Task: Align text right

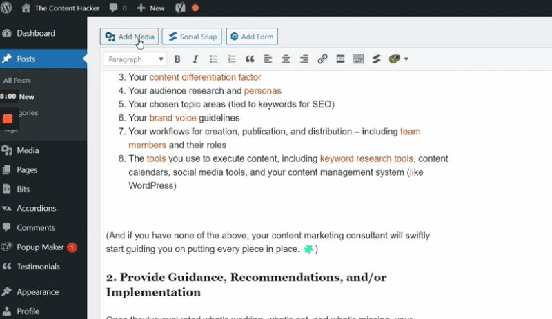Action: pos(304,59)
